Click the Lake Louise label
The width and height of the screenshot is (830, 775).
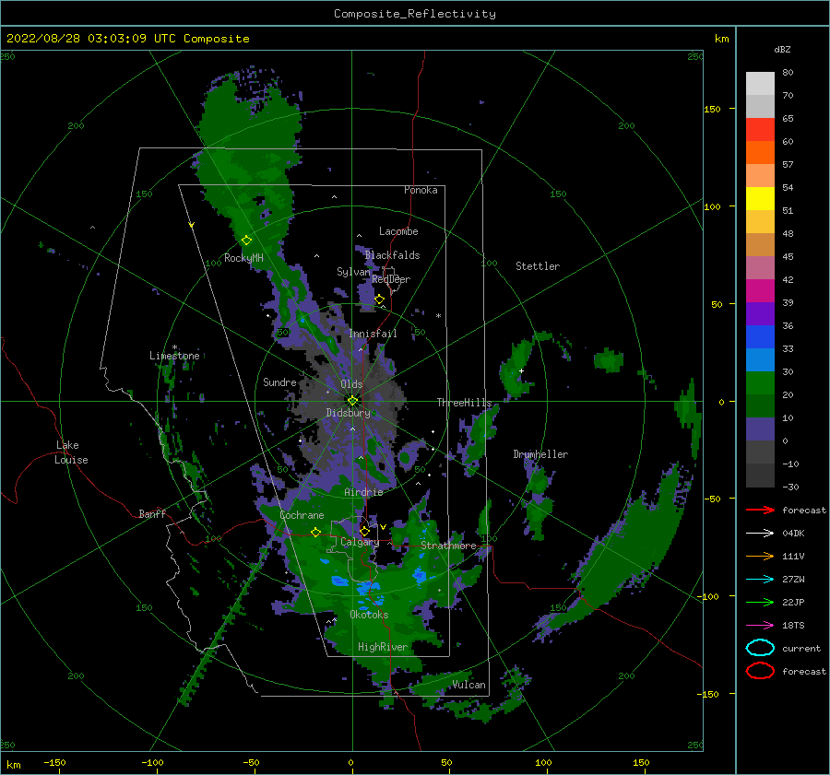pyautogui.click(x=71, y=452)
